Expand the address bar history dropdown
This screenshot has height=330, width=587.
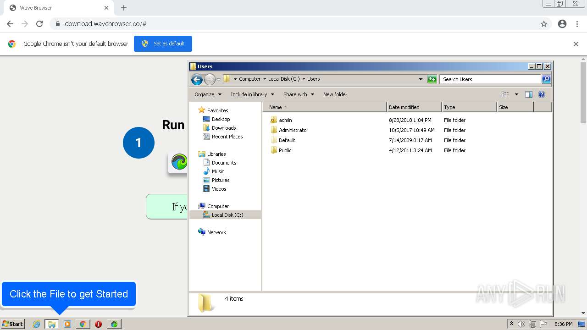pyautogui.click(x=421, y=79)
